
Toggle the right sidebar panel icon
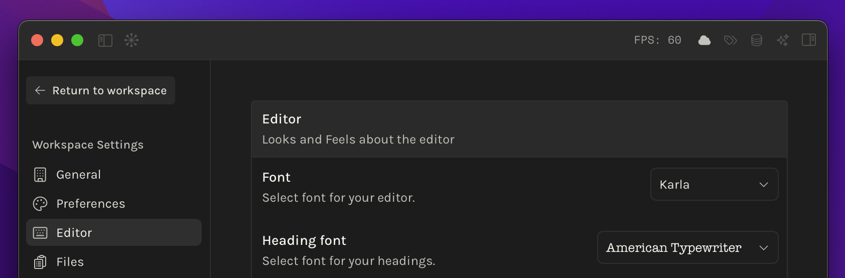pyautogui.click(x=809, y=40)
